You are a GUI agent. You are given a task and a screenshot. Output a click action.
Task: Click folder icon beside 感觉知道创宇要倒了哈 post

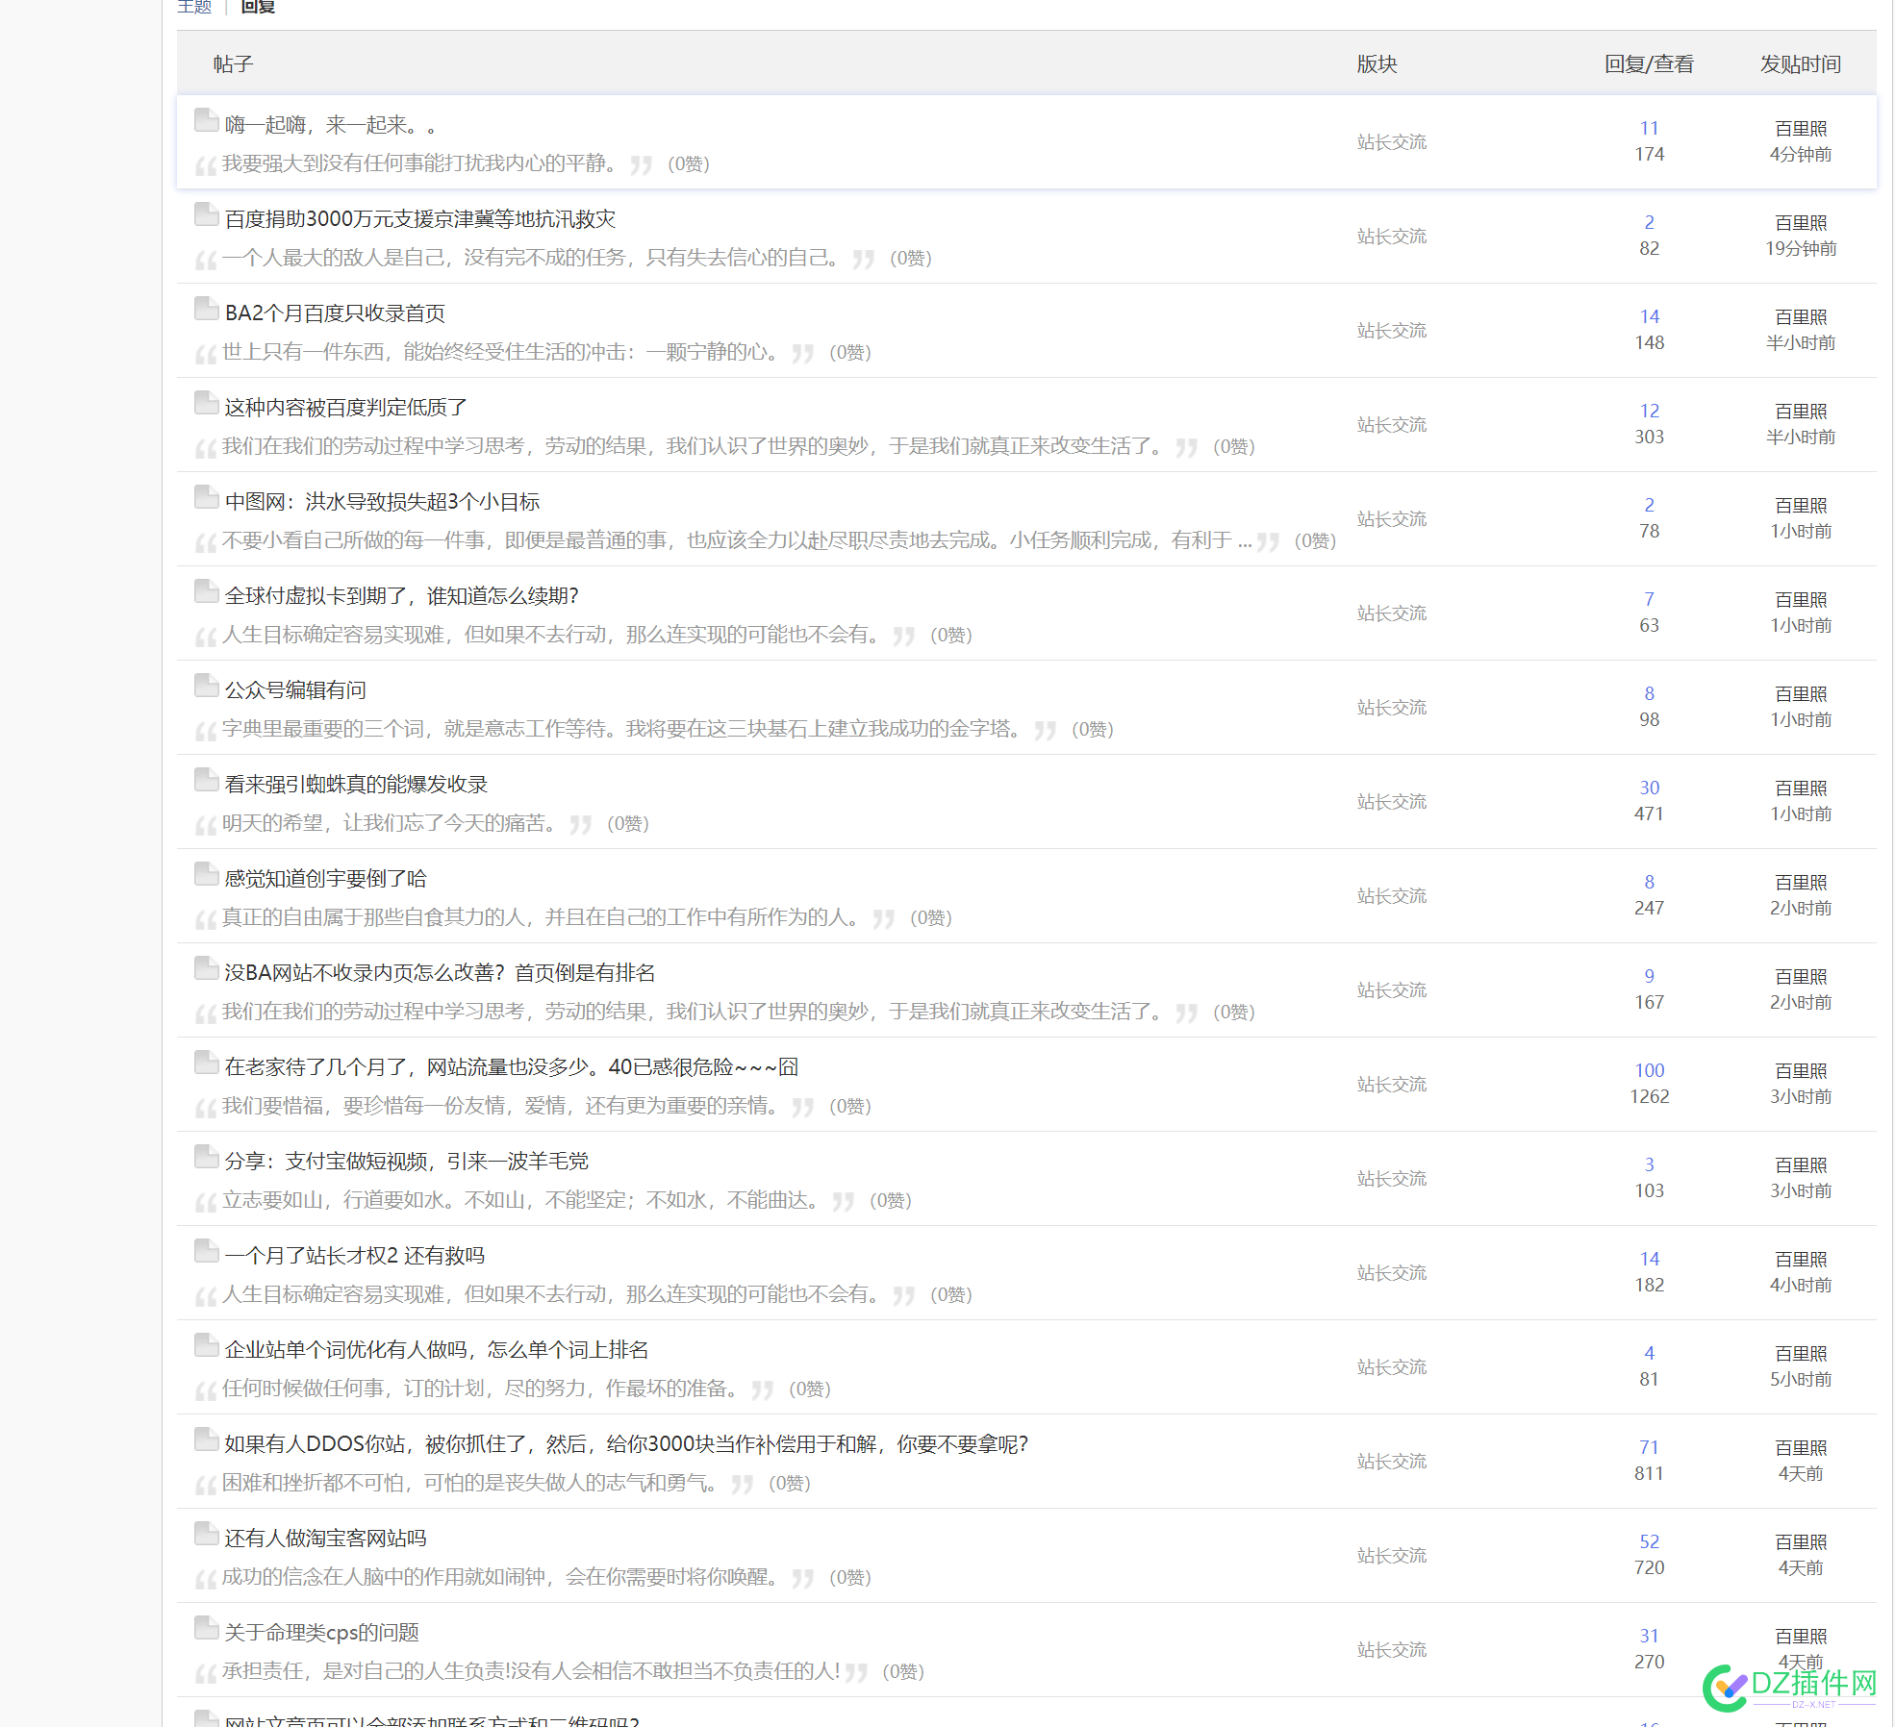(x=206, y=874)
